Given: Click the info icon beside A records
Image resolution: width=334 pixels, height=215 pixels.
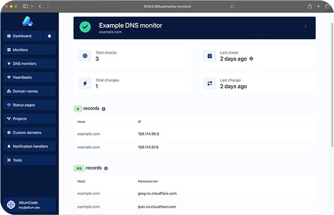Looking at the screenshot, I should coord(104,109).
